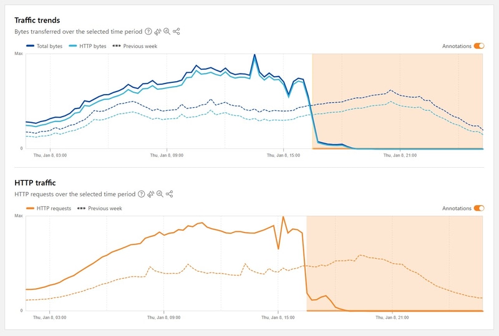Screen dimensions: 499x336
Task: Open help icon for HTTP traffic chart
Action: click(141, 194)
